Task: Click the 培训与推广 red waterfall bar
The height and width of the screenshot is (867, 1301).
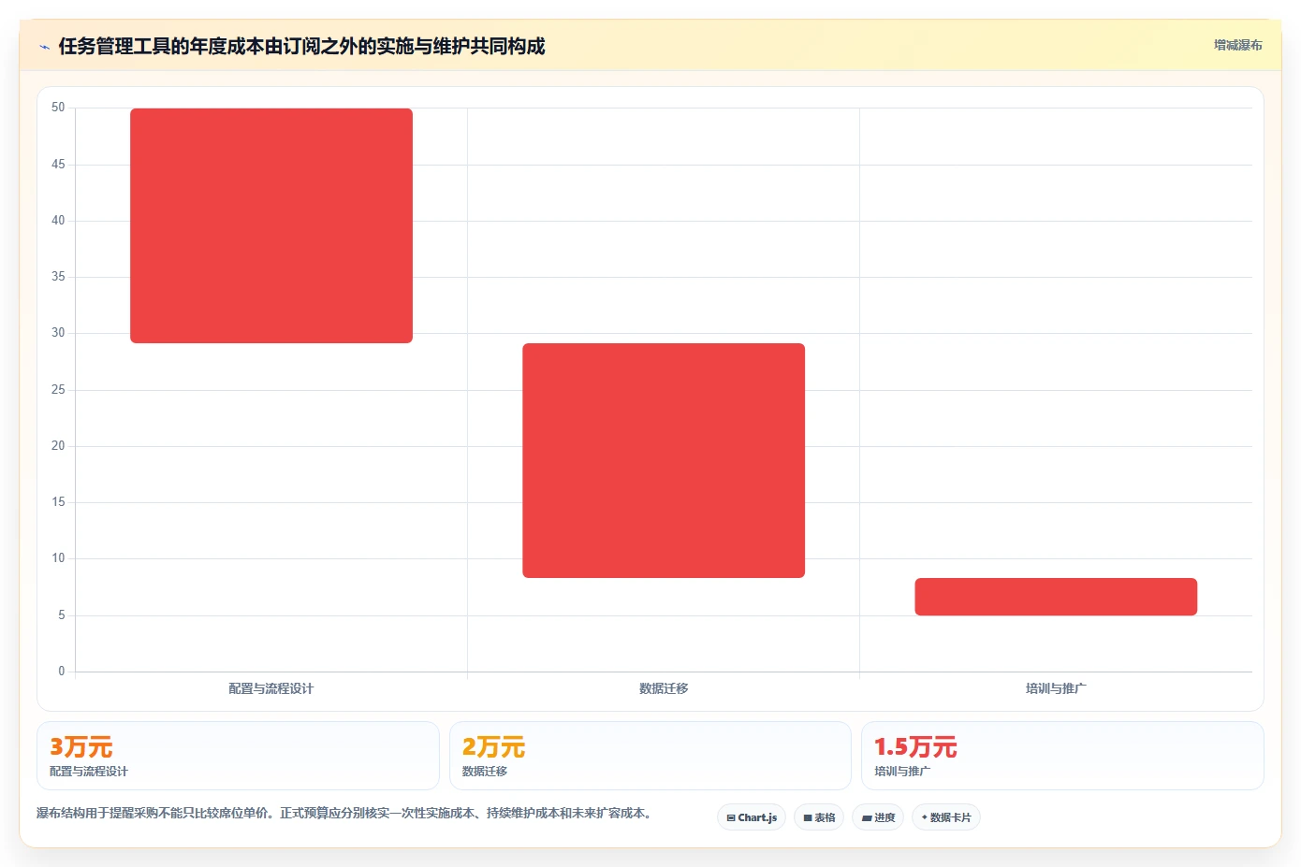Action: [1056, 597]
